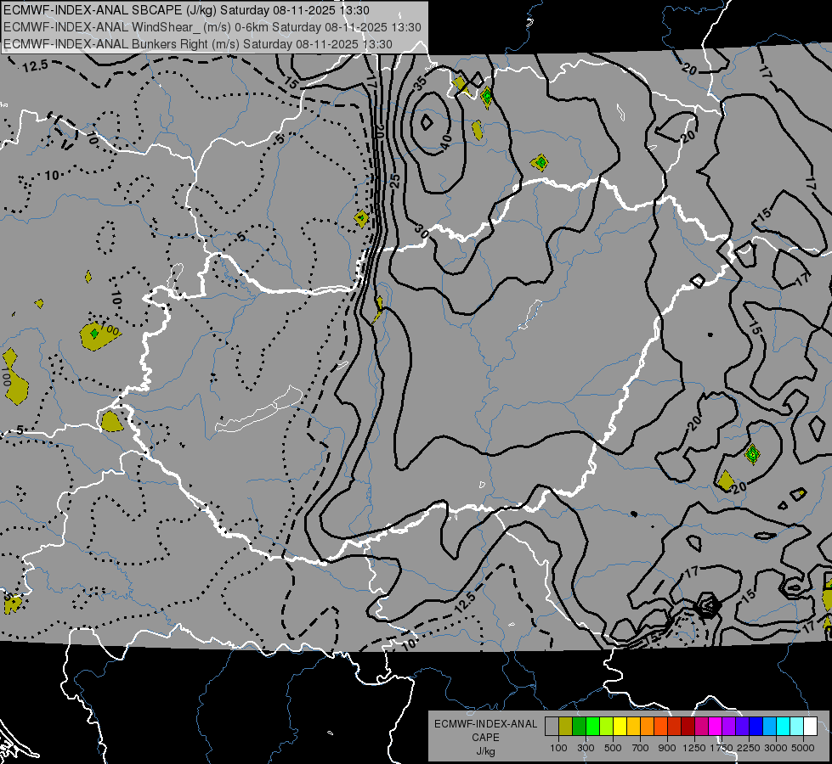Click the WindShear 0-6km header line
The image size is (832, 764).
(x=212, y=27)
